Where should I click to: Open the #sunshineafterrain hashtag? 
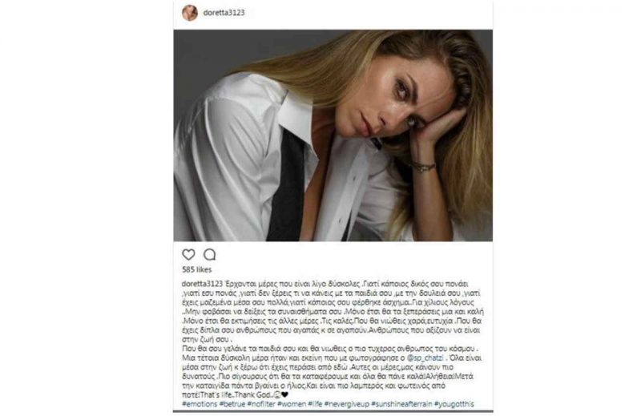[401, 404]
